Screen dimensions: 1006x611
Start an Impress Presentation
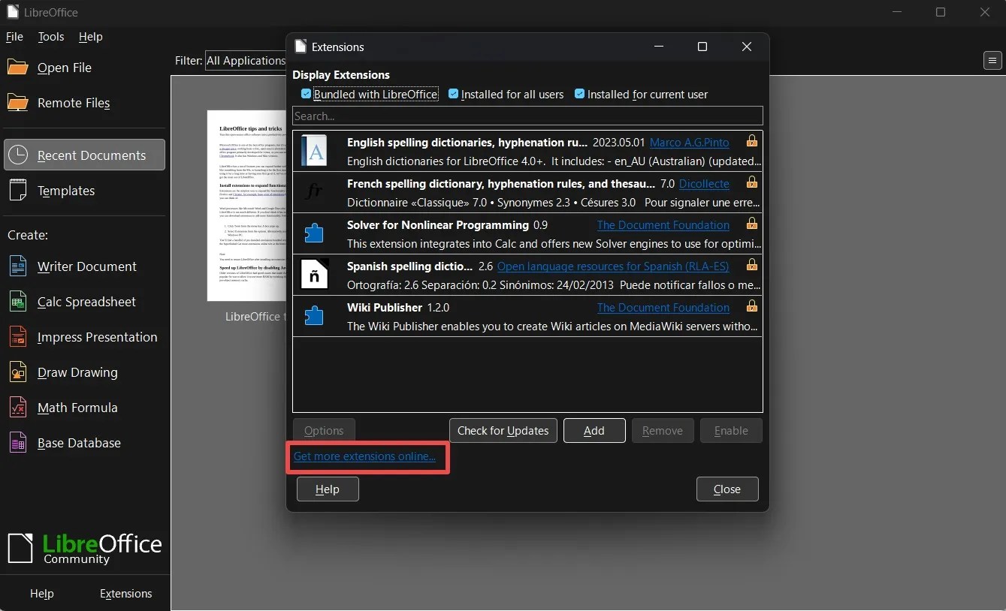(97, 337)
